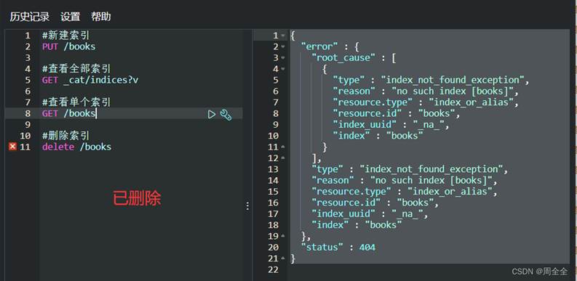Click "index_not_found_exception" on response line 5
577x281 pixels.
453,80
